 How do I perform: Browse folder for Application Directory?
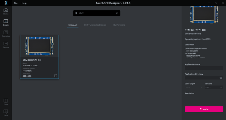pos(221,78)
